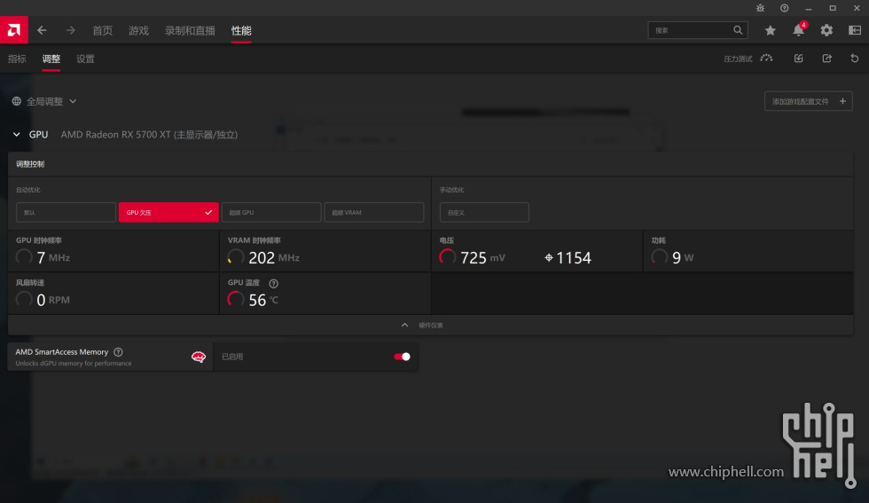This screenshot has width=869, height=503.
Task: Go back with the left arrow
Action: tap(42, 30)
